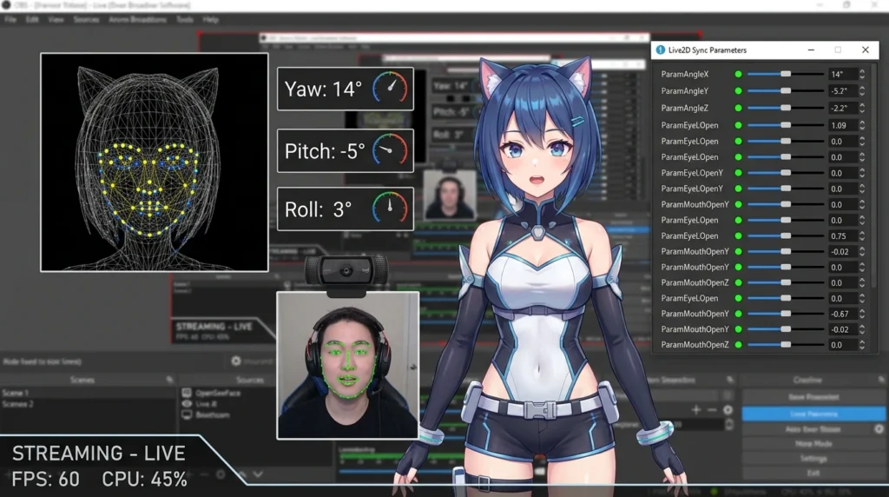The width and height of the screenshot is (889, 497).
Task: Click the gear icon beside source properties
Action: (x=236, y=361)
